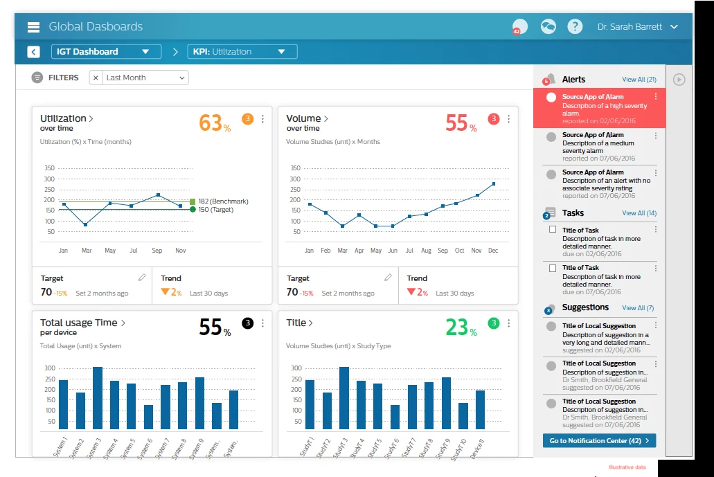The height and width of the screenshot is (477, 714).
Task: Click the 182 (Benchmark) legend marker
Action: click(x=193, y=201)
